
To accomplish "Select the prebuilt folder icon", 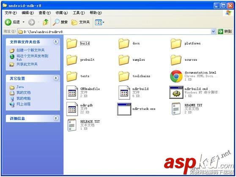I will click(71, 60).
